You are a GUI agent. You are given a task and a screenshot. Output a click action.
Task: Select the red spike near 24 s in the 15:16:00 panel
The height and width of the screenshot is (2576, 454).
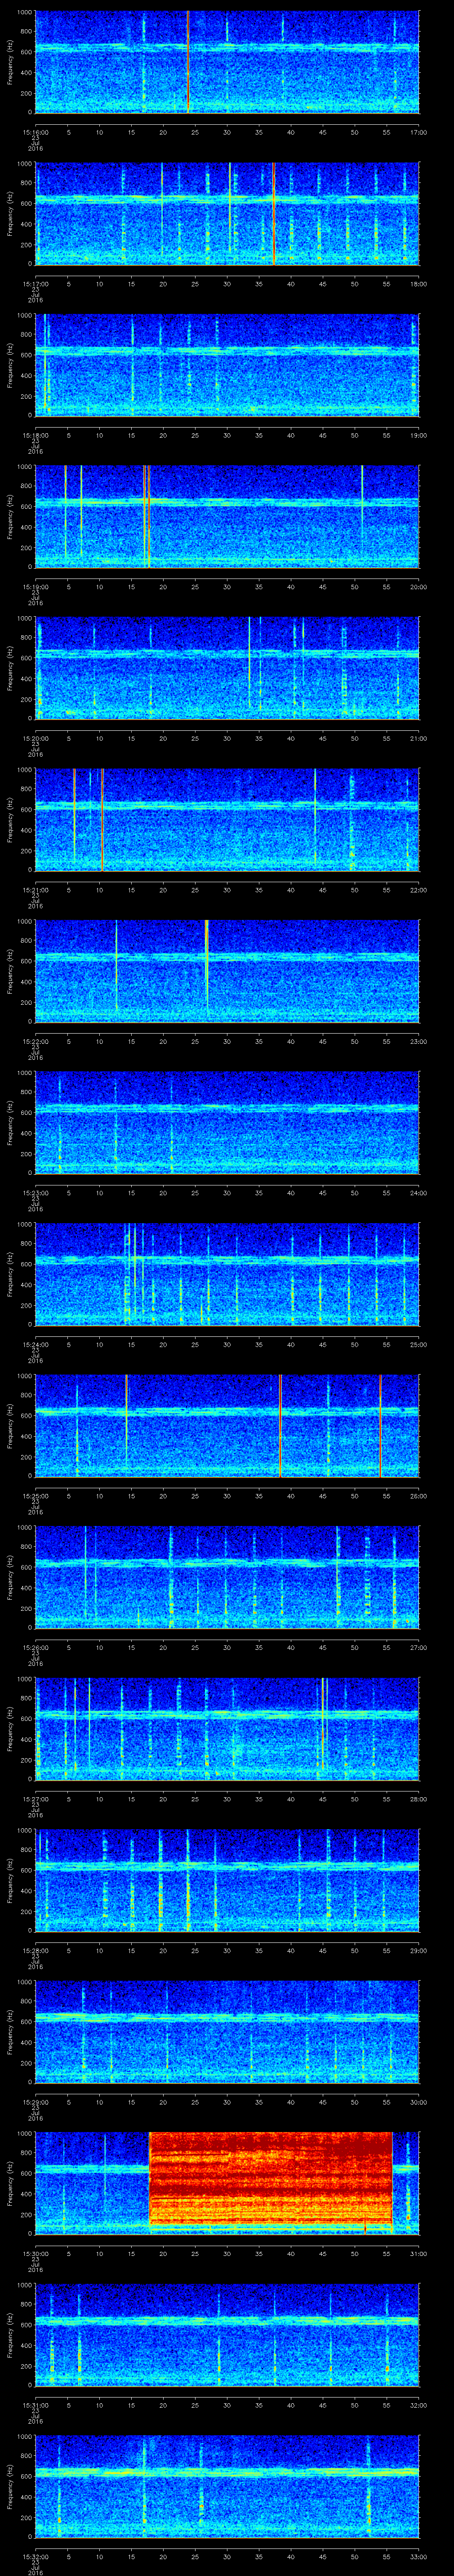coord(188,62)
